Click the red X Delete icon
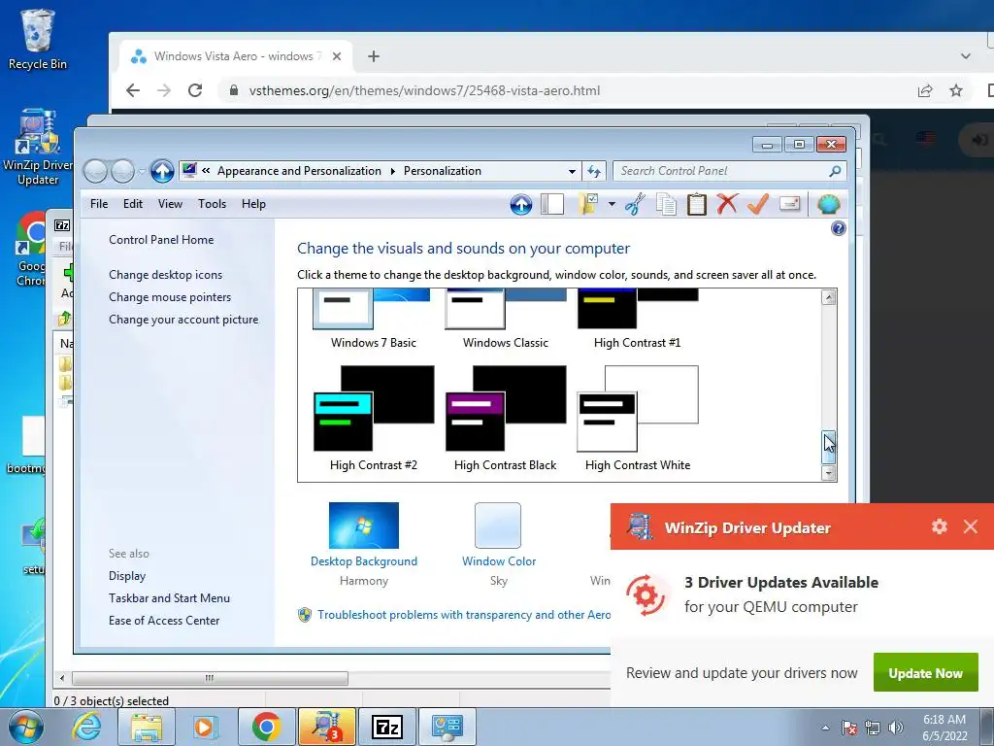This screenshot has width=994, height=746. pos(727,204)
